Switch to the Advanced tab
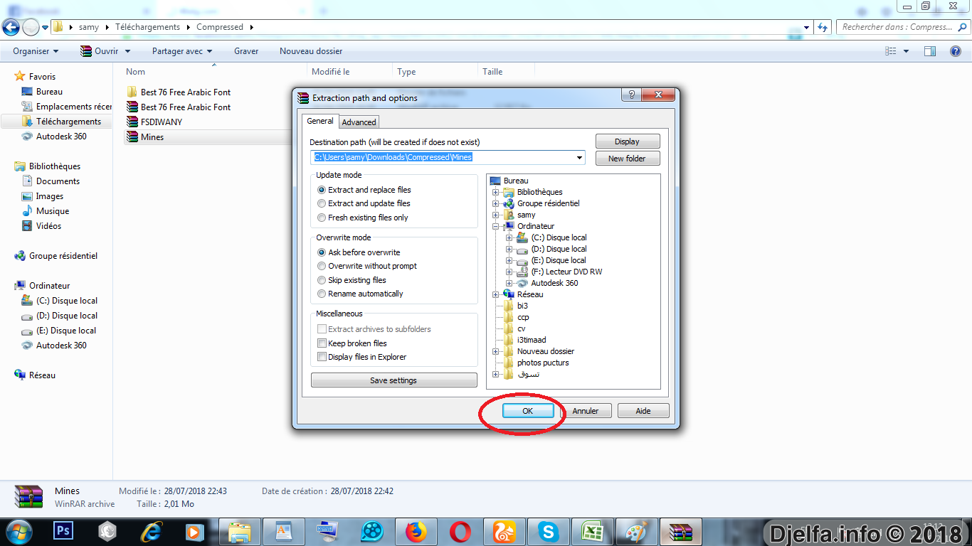The height and width of the screenshot is (546, 972). (359, 122)
